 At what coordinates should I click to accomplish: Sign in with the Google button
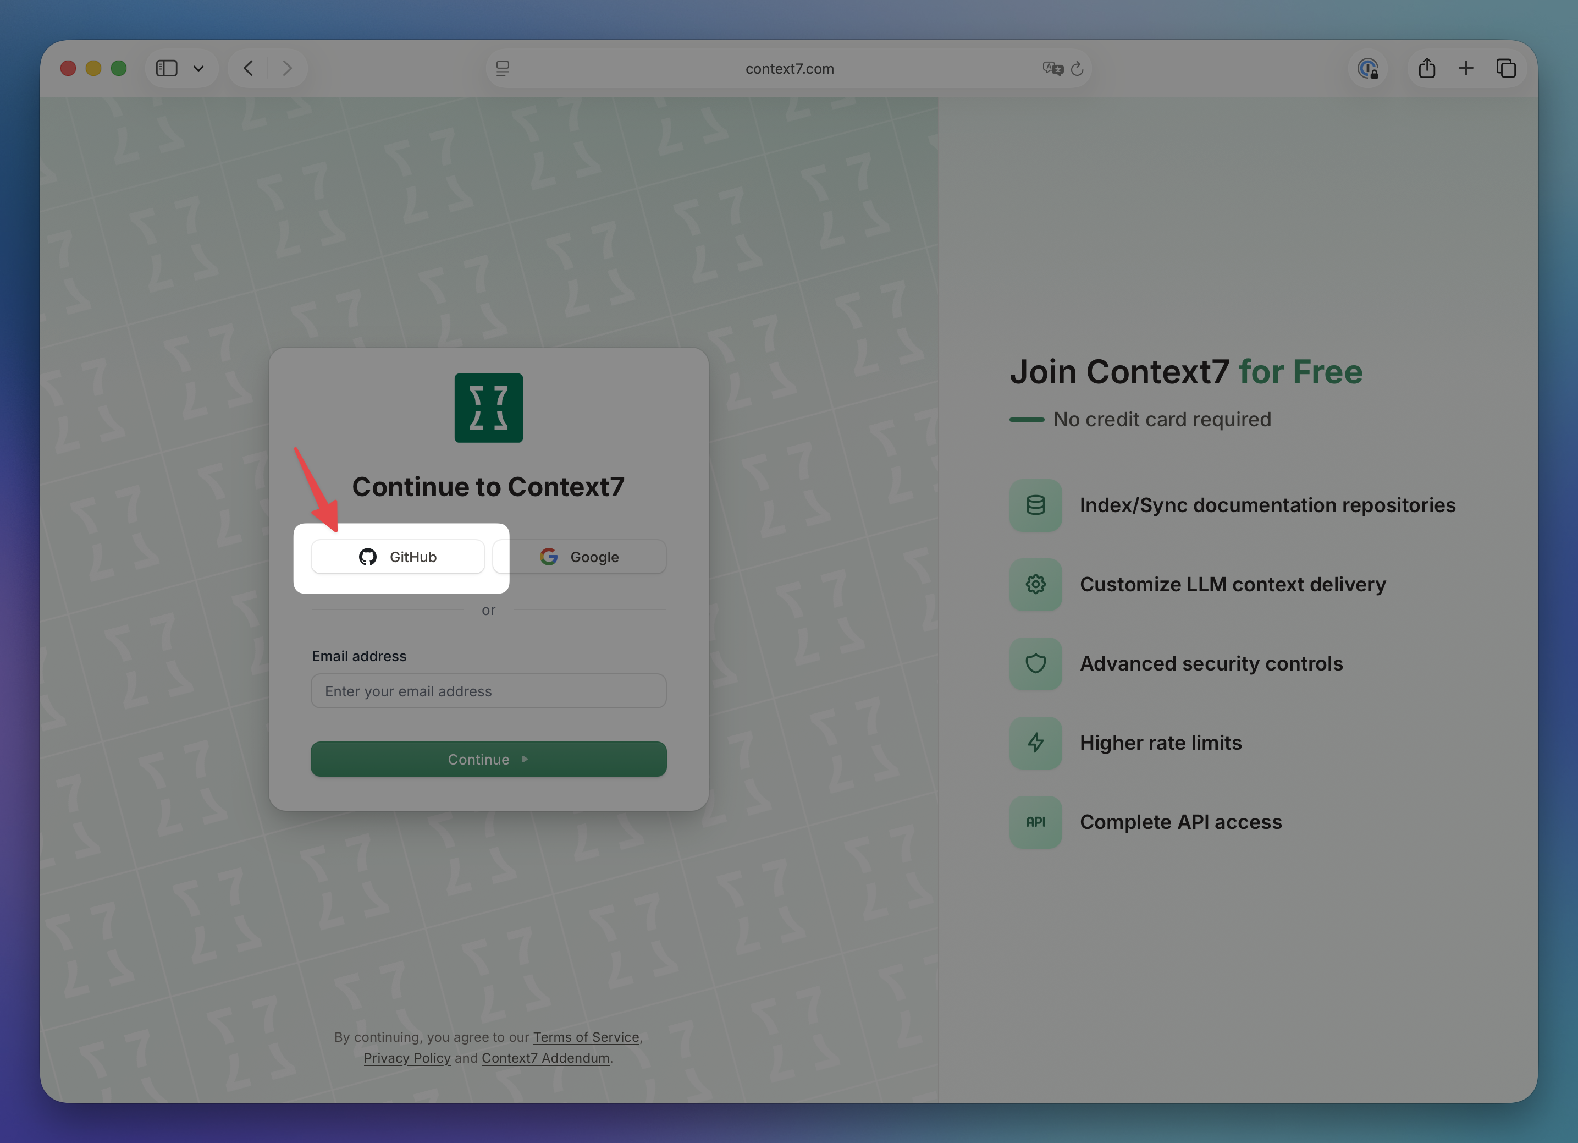pos(580,557)
